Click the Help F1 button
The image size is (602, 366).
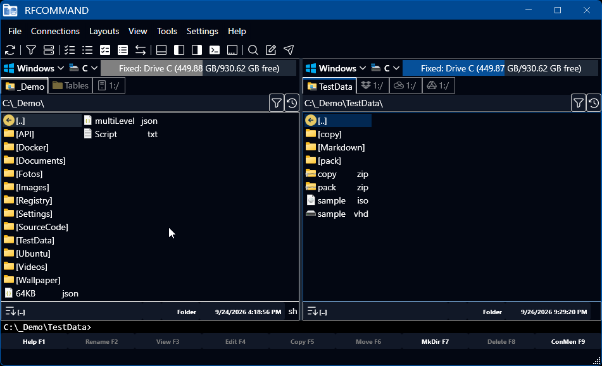tap(34, 341)
